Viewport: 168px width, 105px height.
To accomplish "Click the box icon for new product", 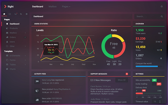I will [x=37, y=91].
